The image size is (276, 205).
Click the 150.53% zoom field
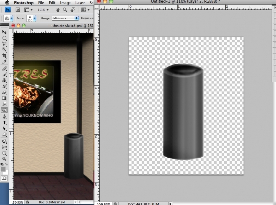point(17,202)
